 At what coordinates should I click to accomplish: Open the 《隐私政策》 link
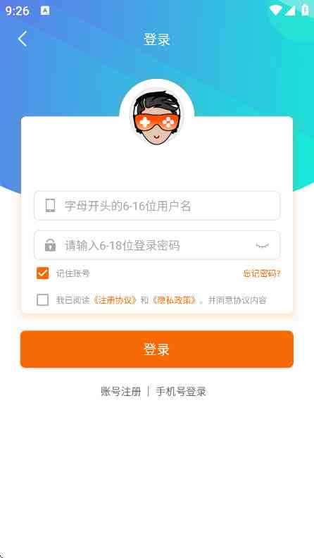(x=174, y=300)
